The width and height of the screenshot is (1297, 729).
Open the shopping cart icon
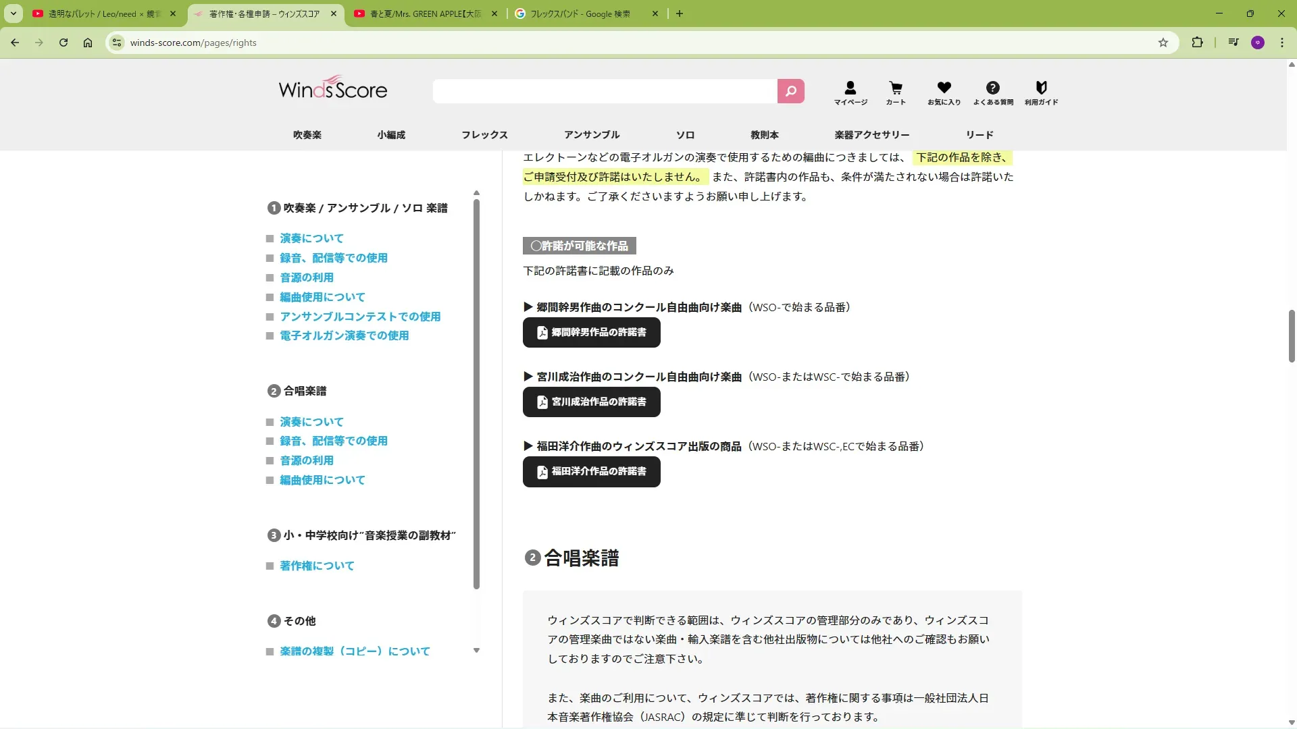(x=896, y=92)
